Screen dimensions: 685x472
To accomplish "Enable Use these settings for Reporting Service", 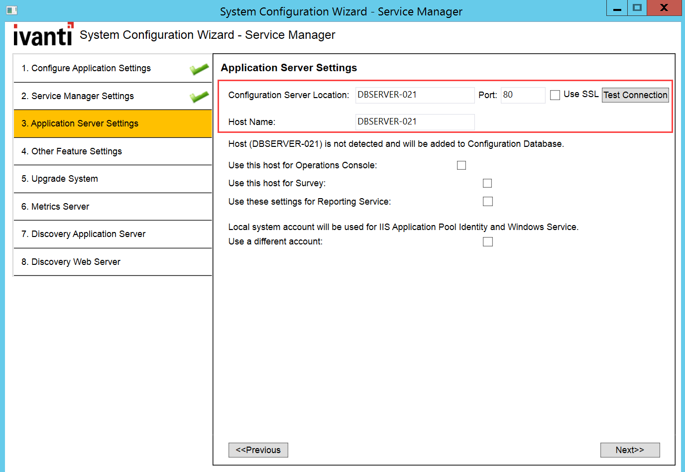I will pyautogui.click(x=487, y=202).
